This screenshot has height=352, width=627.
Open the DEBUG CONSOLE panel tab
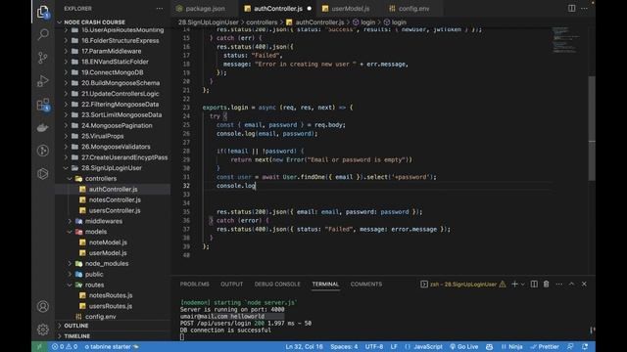pyautogui.click(x=277, y=285)
